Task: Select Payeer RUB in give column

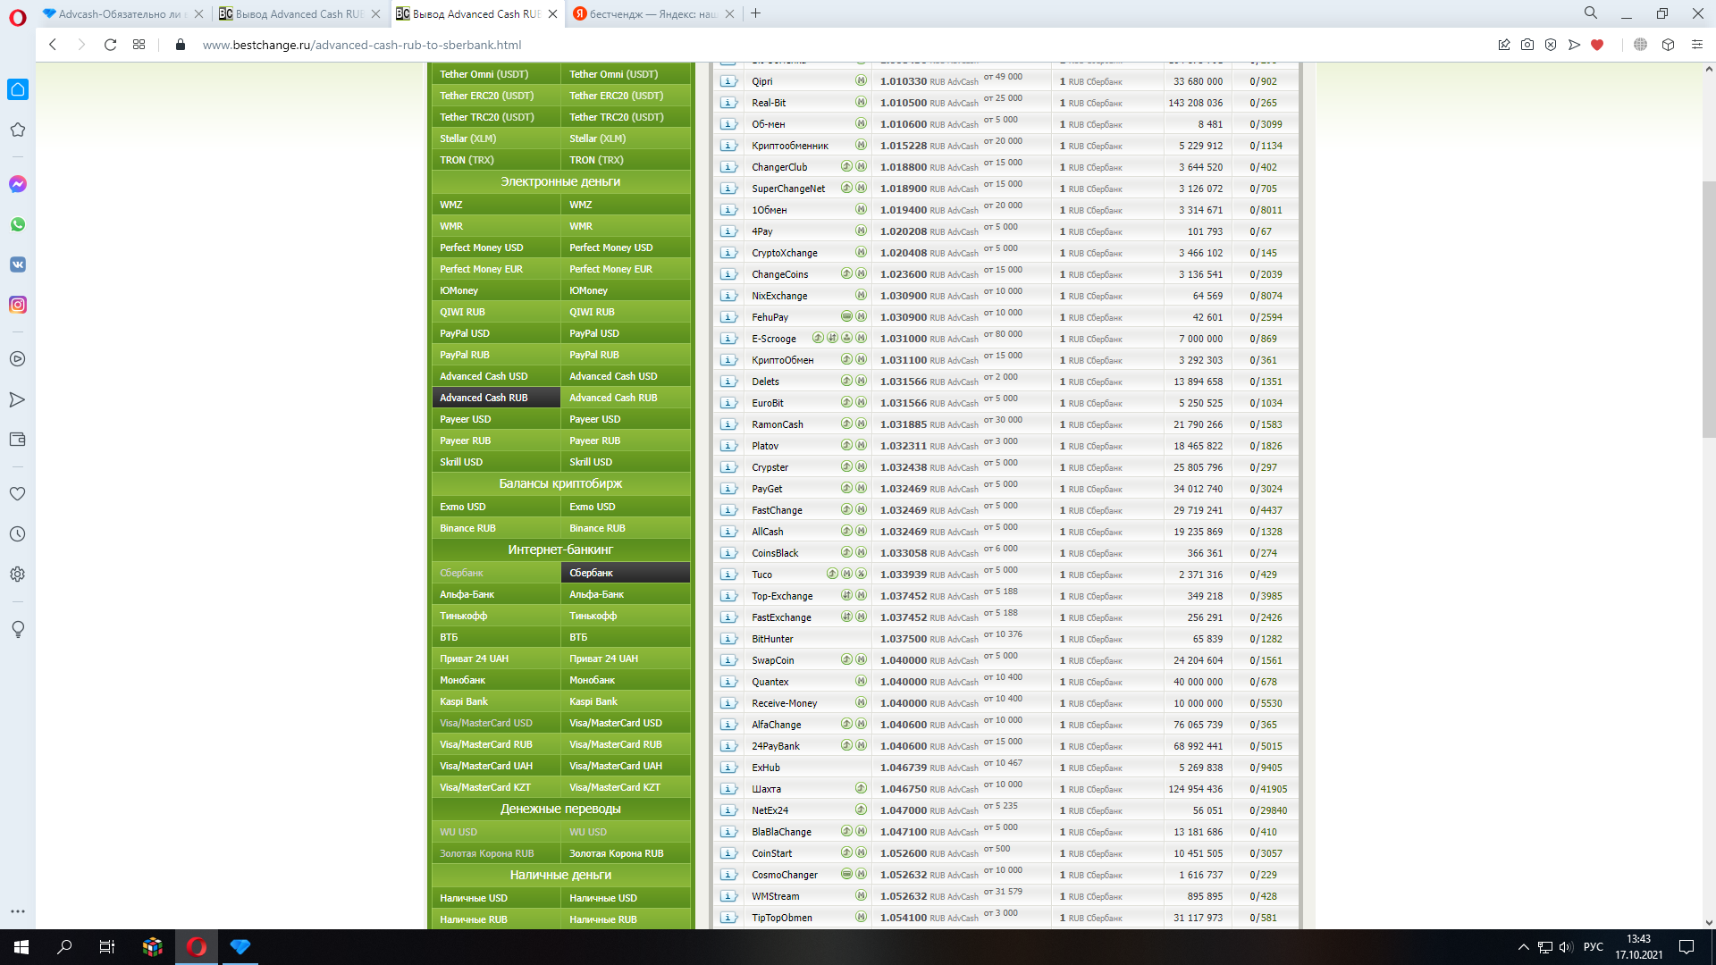Action: [x=495, y=441]
